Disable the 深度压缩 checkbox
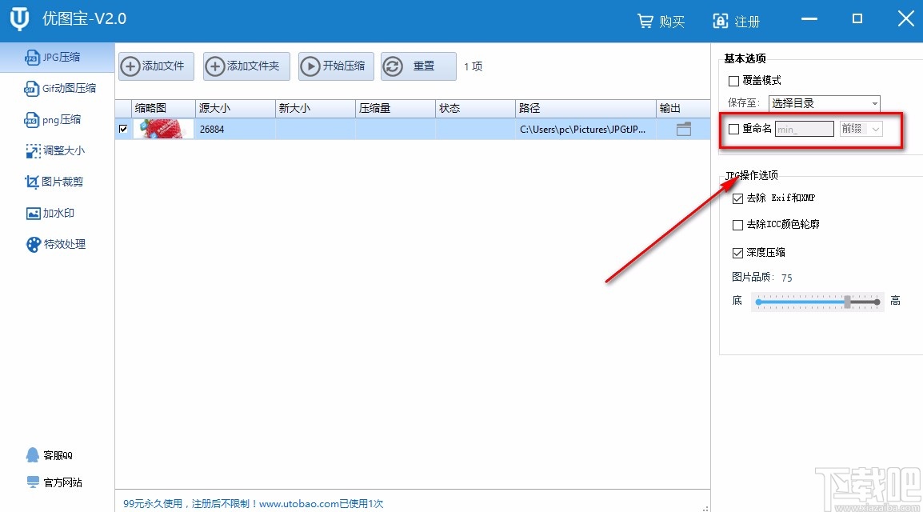Viewport: 923px width, 512px height. coord(737,252)
